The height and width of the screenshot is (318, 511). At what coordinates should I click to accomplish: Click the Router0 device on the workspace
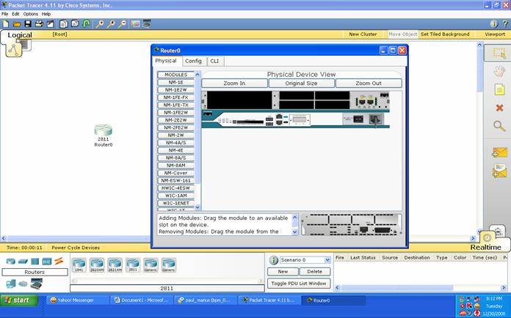click(103, 130)
